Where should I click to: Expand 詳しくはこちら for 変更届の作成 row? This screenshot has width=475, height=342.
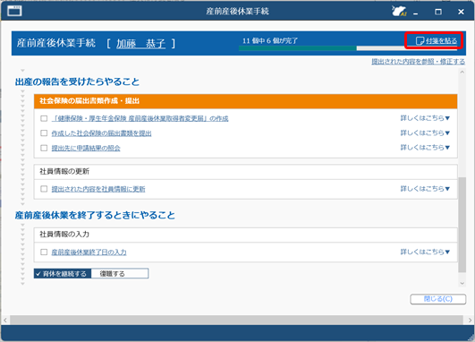pos(425,118)
